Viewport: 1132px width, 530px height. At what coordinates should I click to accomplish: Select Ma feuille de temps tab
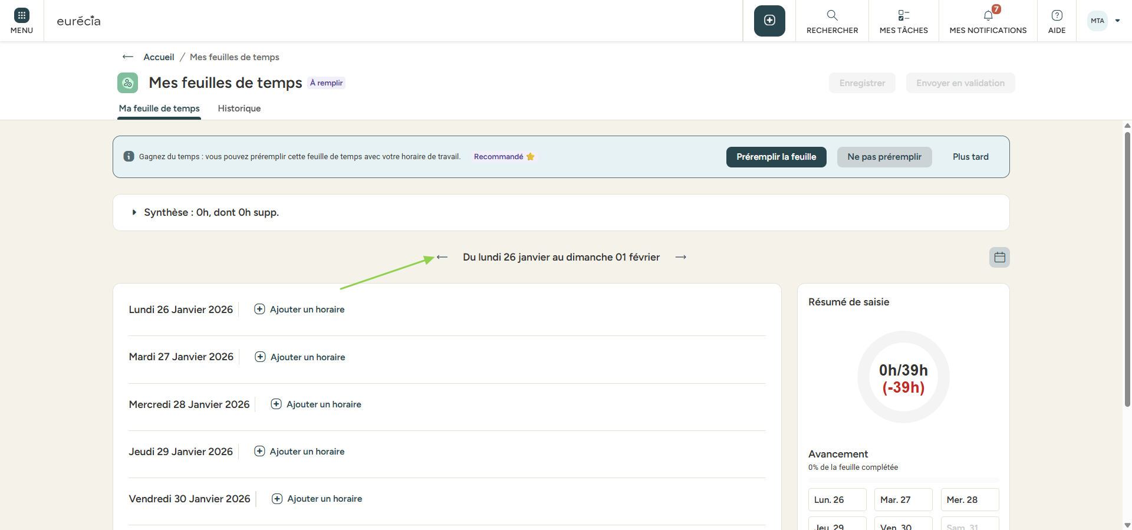coord(159,108)
